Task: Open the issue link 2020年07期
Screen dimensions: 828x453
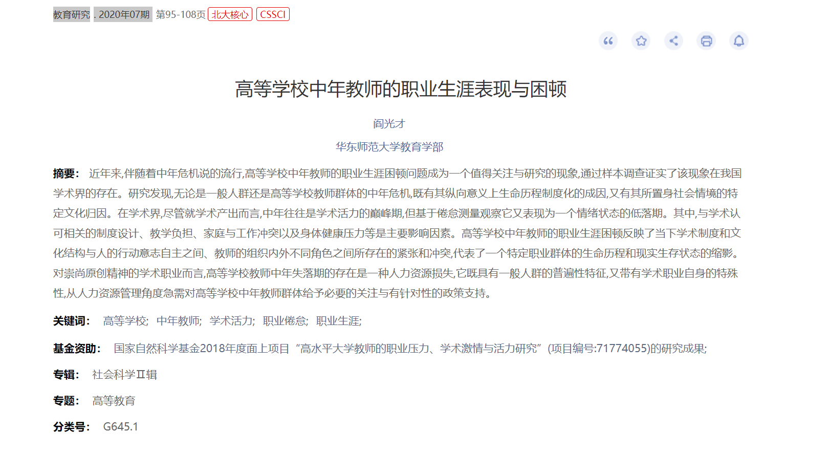Action: (124, 14)
